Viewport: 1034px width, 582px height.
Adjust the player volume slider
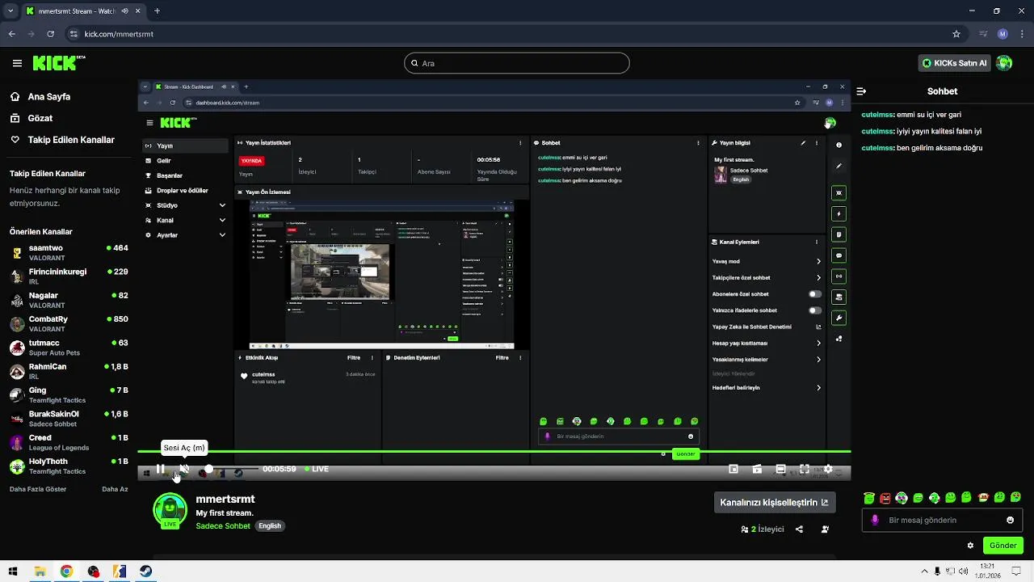233,469
